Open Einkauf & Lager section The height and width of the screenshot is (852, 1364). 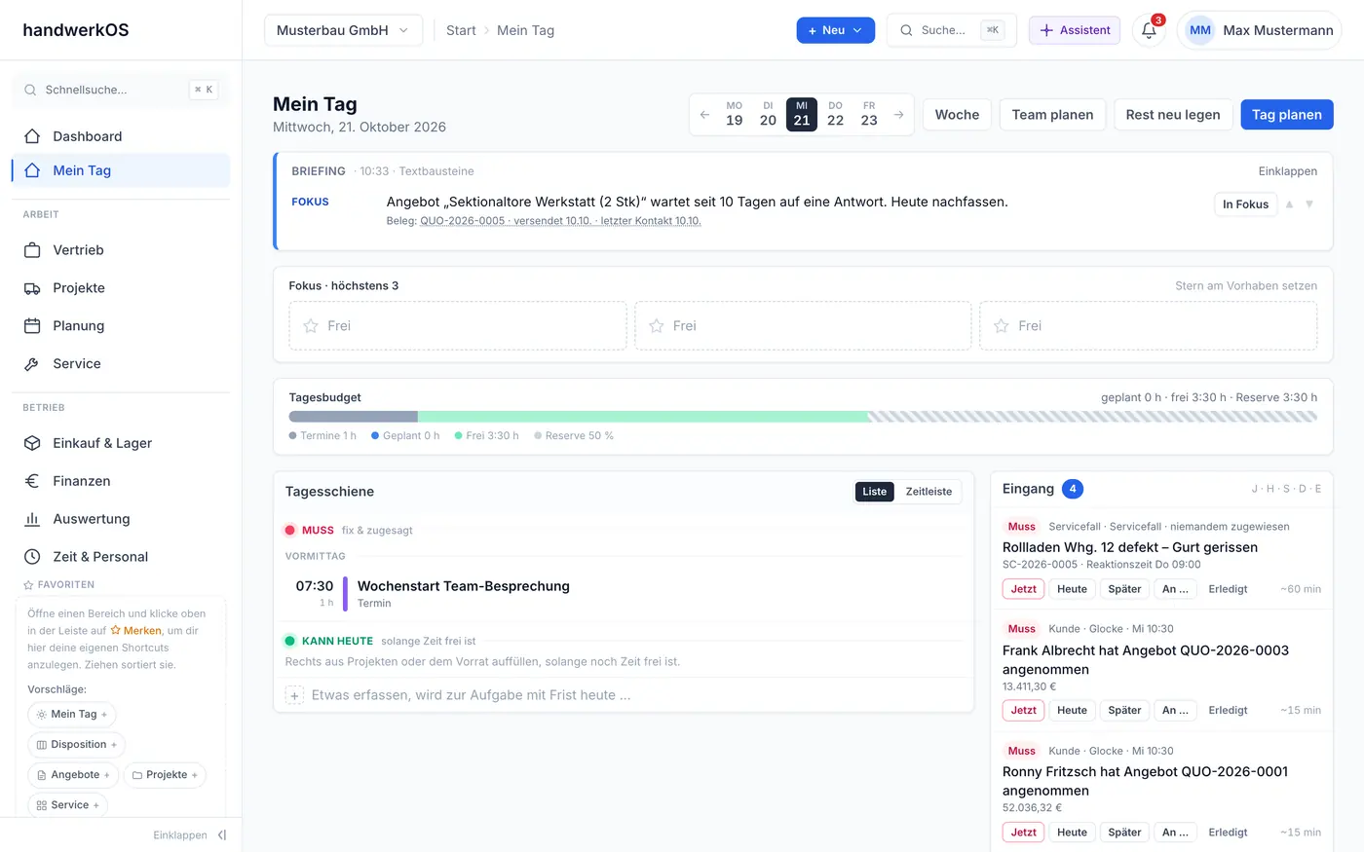pyautogui.click(x=121, y=443)
